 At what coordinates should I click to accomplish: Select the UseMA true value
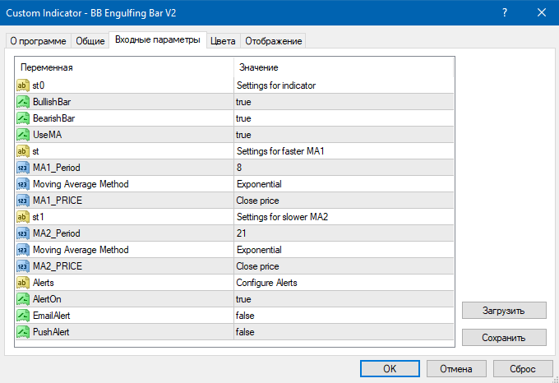click(x=243, y=135)
